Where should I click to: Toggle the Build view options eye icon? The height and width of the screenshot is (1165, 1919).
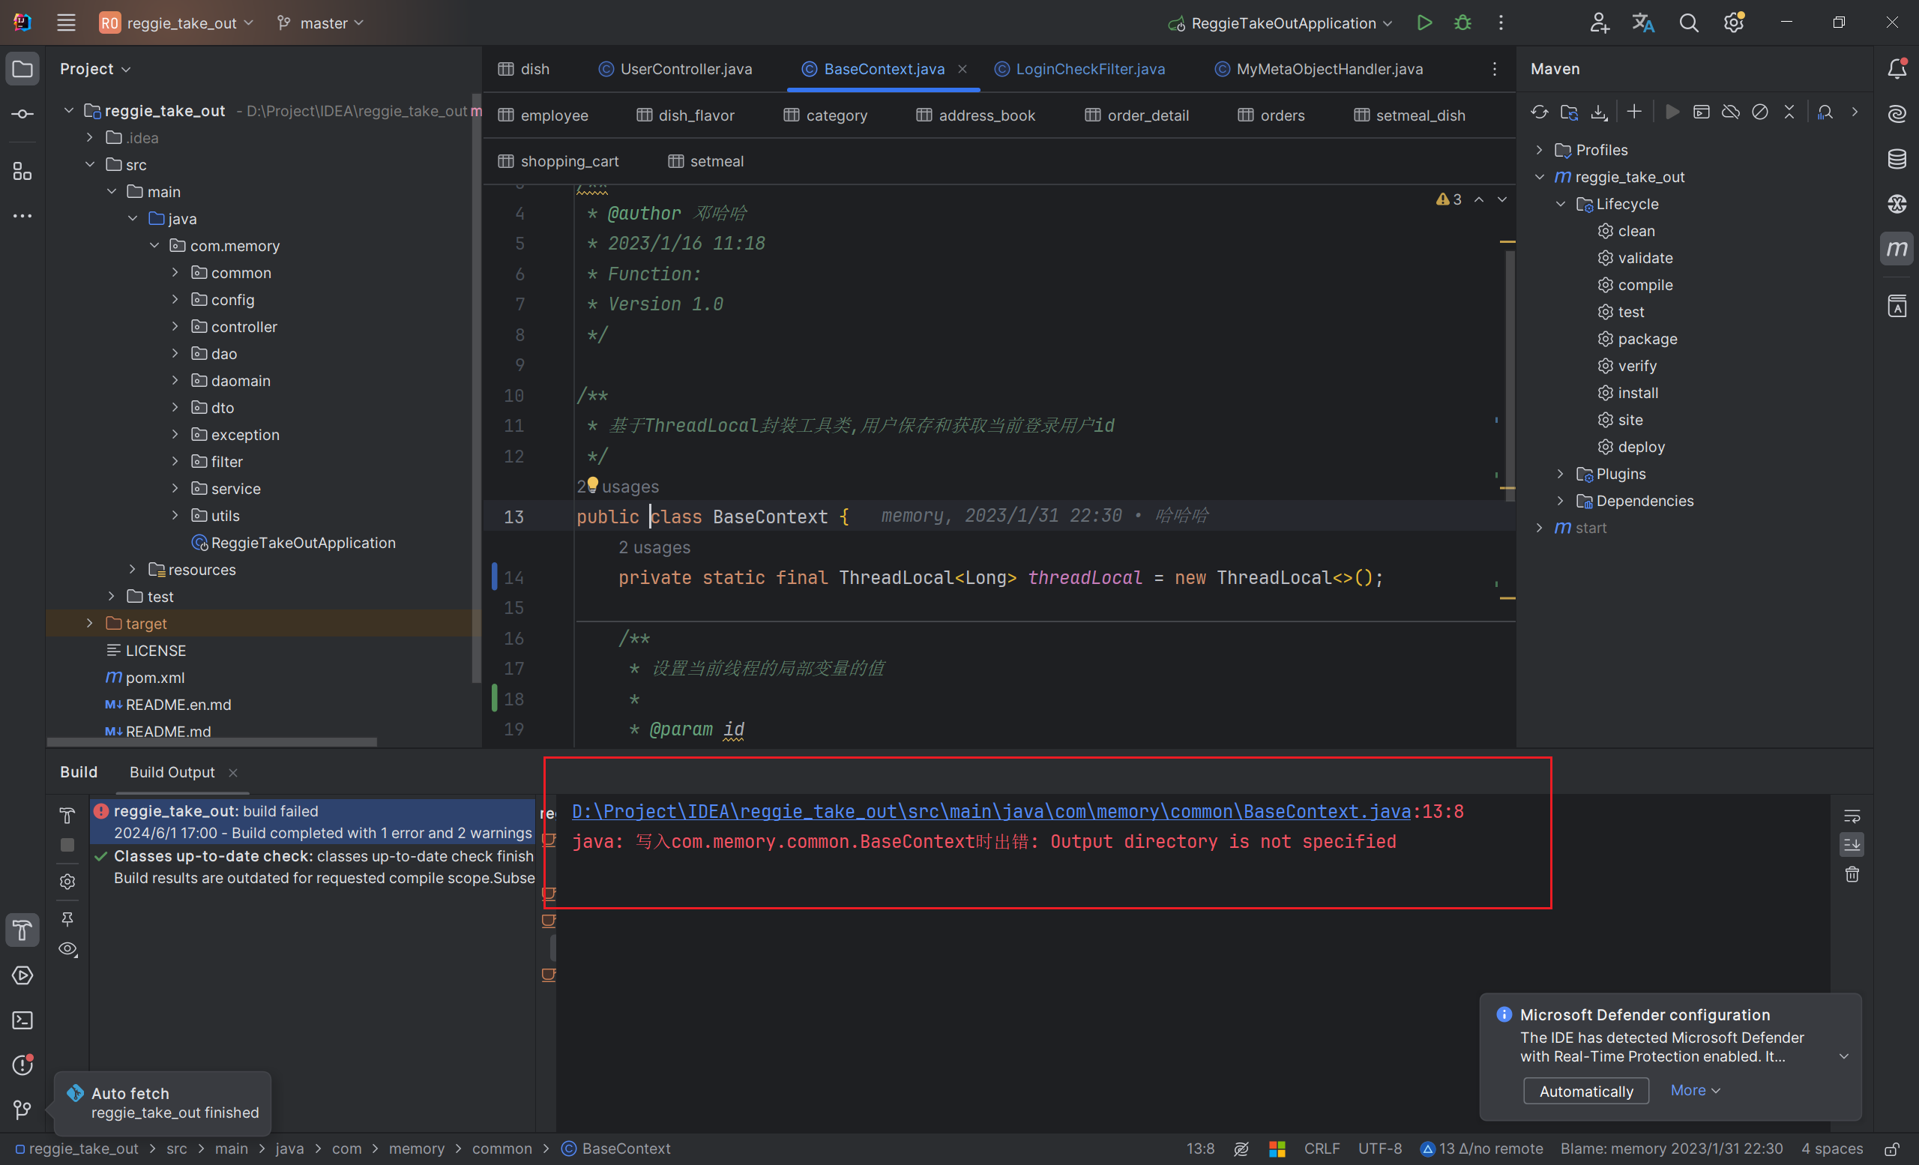[67, 948]
